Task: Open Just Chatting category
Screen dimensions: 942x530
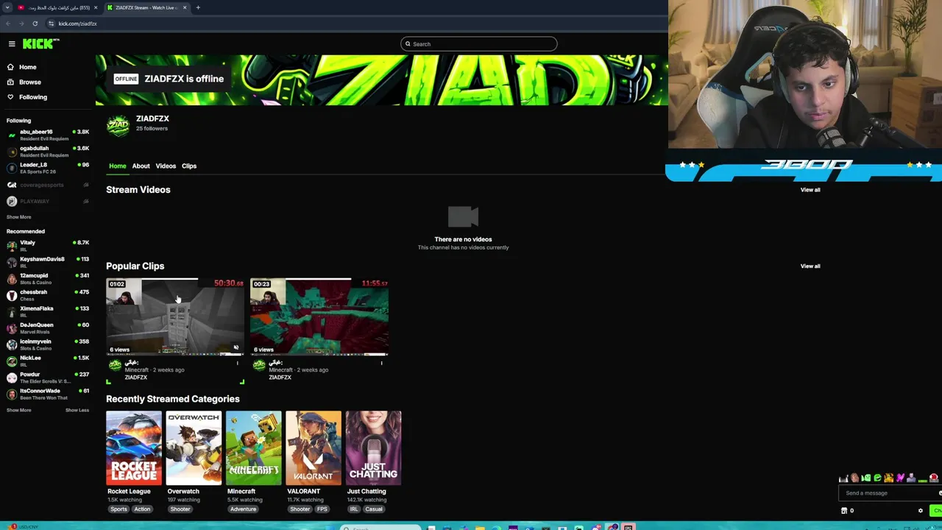Action: 373,448
